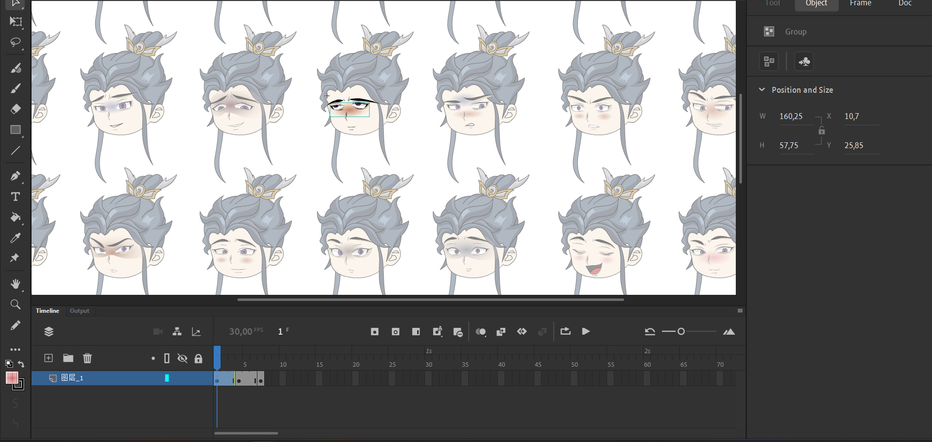Select the Hand tool

point(16,284)
